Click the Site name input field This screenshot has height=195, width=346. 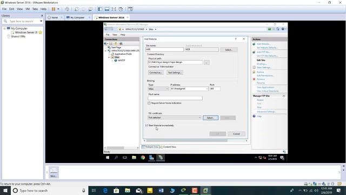(164, 49)
